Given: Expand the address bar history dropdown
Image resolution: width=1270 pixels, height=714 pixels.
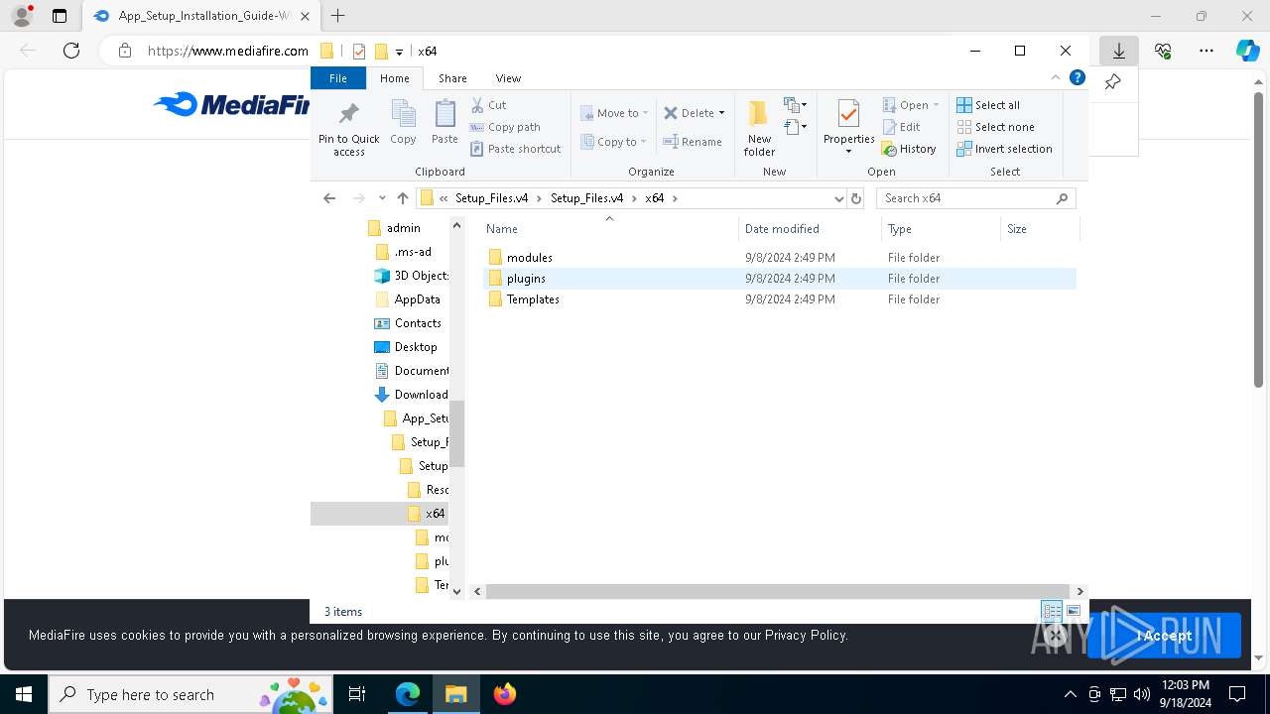Looking at the screenshot, I should (838, 198).
